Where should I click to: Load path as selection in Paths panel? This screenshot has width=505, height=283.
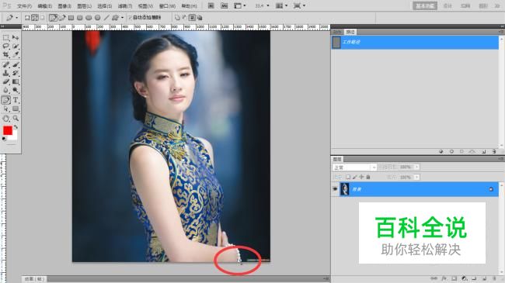[461, 151]
